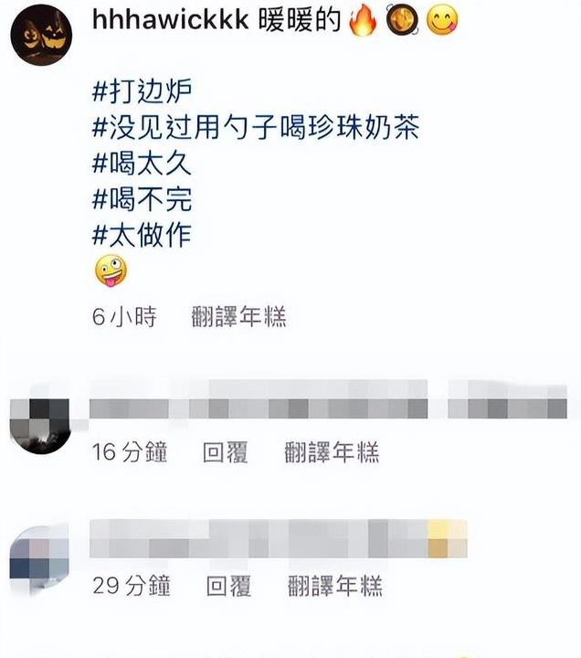The height and width of the screenshot is (658, 581).
Task: Open avatar of the 16 分鐘 commenter
Action: (40, 426)
